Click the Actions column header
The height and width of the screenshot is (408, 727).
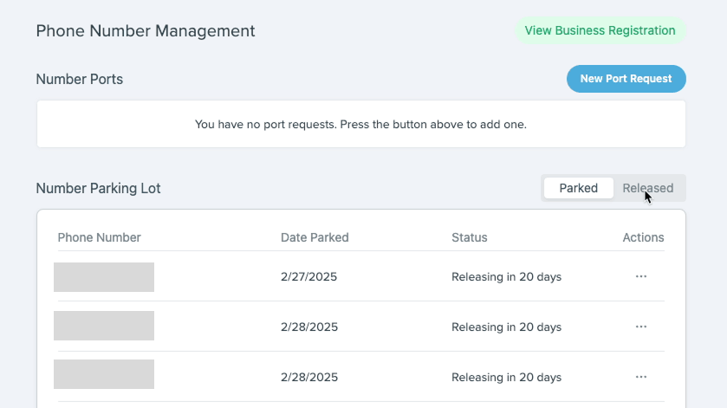[x=643, y=237]
